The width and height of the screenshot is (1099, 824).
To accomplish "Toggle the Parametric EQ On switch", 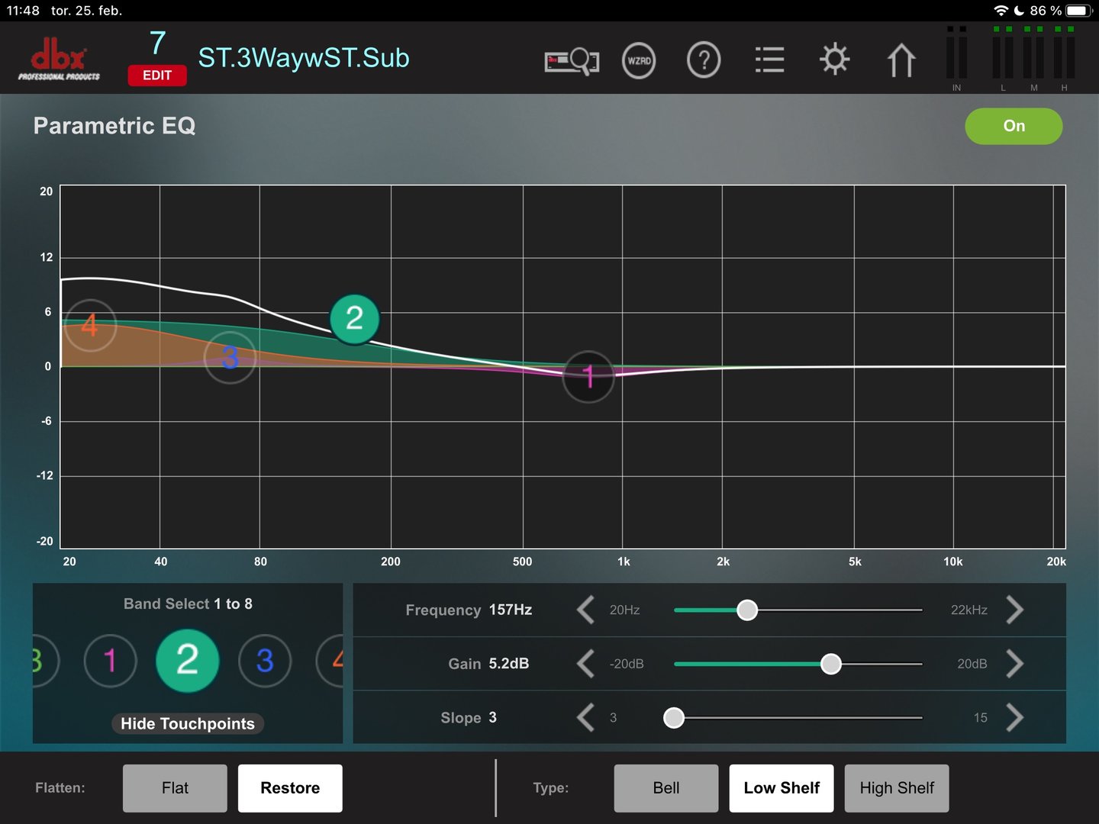I will [1014, 126].
